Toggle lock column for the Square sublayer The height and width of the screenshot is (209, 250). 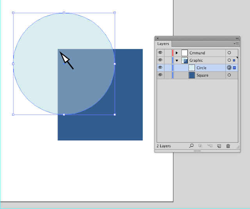click(168, 75)
